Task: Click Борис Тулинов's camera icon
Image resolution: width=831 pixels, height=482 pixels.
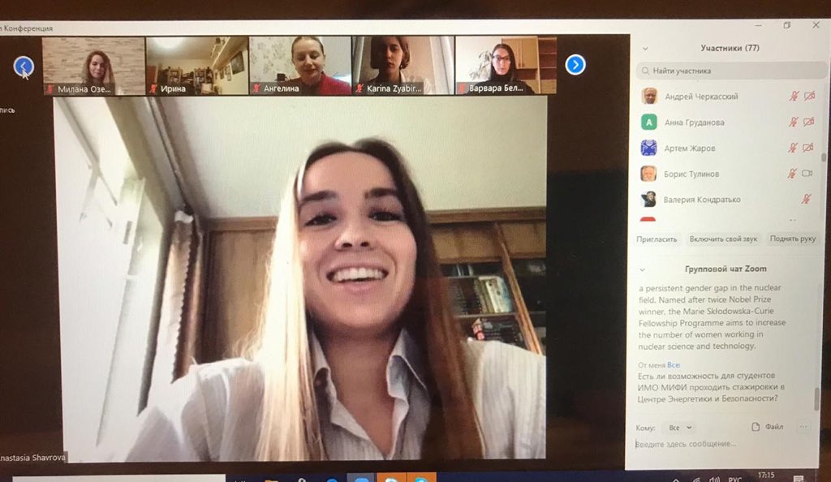Action: 807,174
